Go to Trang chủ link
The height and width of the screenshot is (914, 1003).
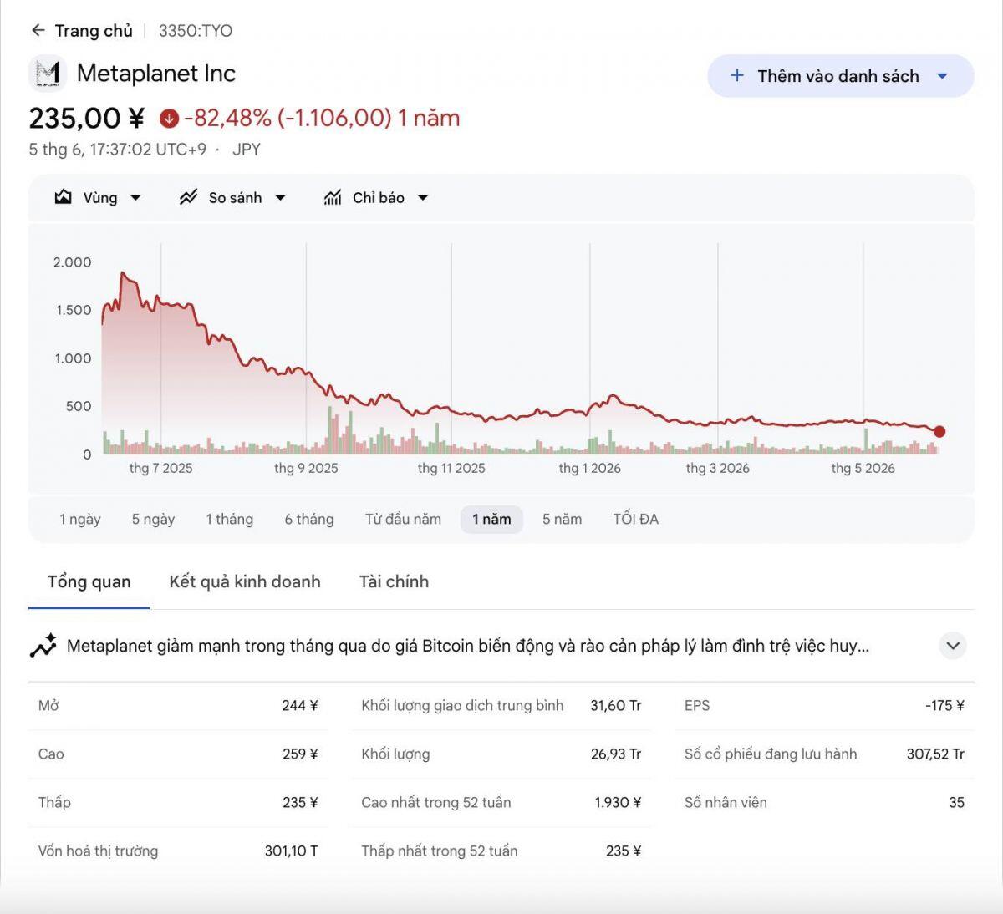tap(94, 31)
